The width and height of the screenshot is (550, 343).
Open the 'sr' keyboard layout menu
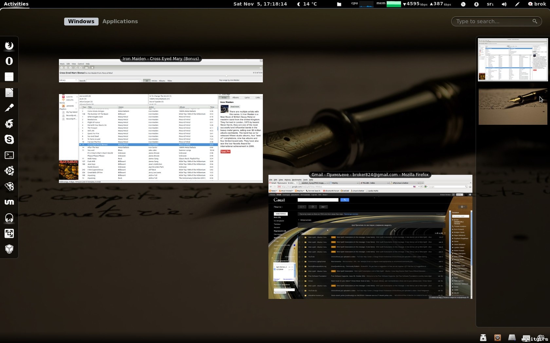[490, 4]
